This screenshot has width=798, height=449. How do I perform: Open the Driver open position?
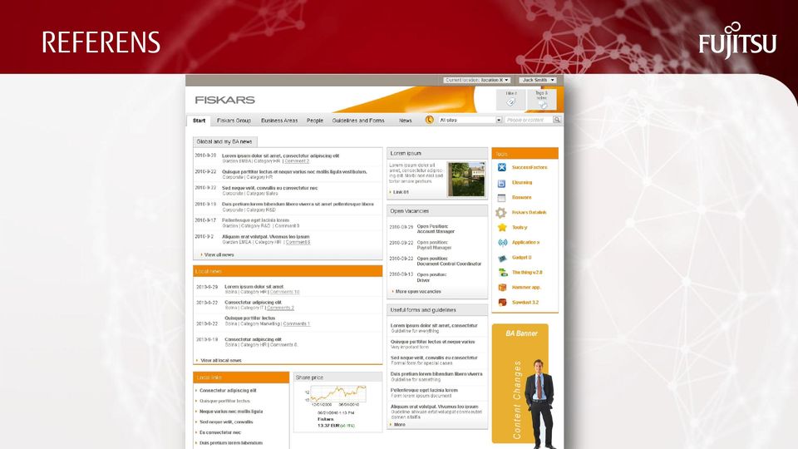point(423,280)
